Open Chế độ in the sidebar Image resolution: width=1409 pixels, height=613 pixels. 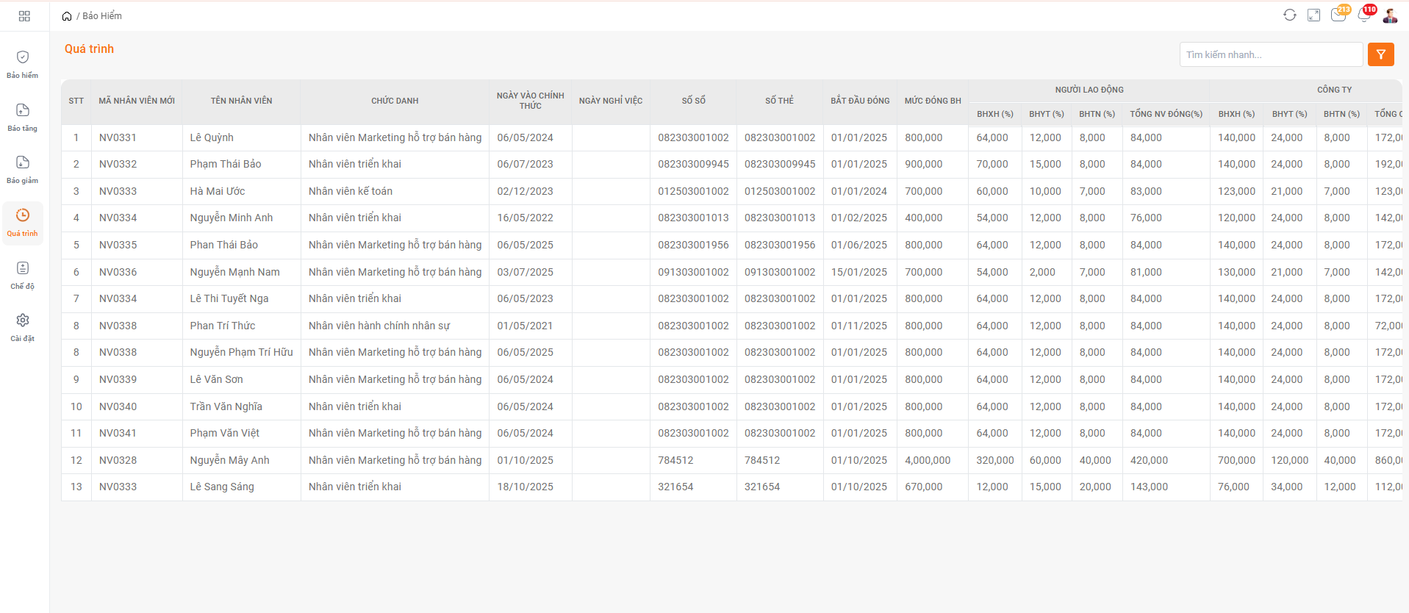23,275
